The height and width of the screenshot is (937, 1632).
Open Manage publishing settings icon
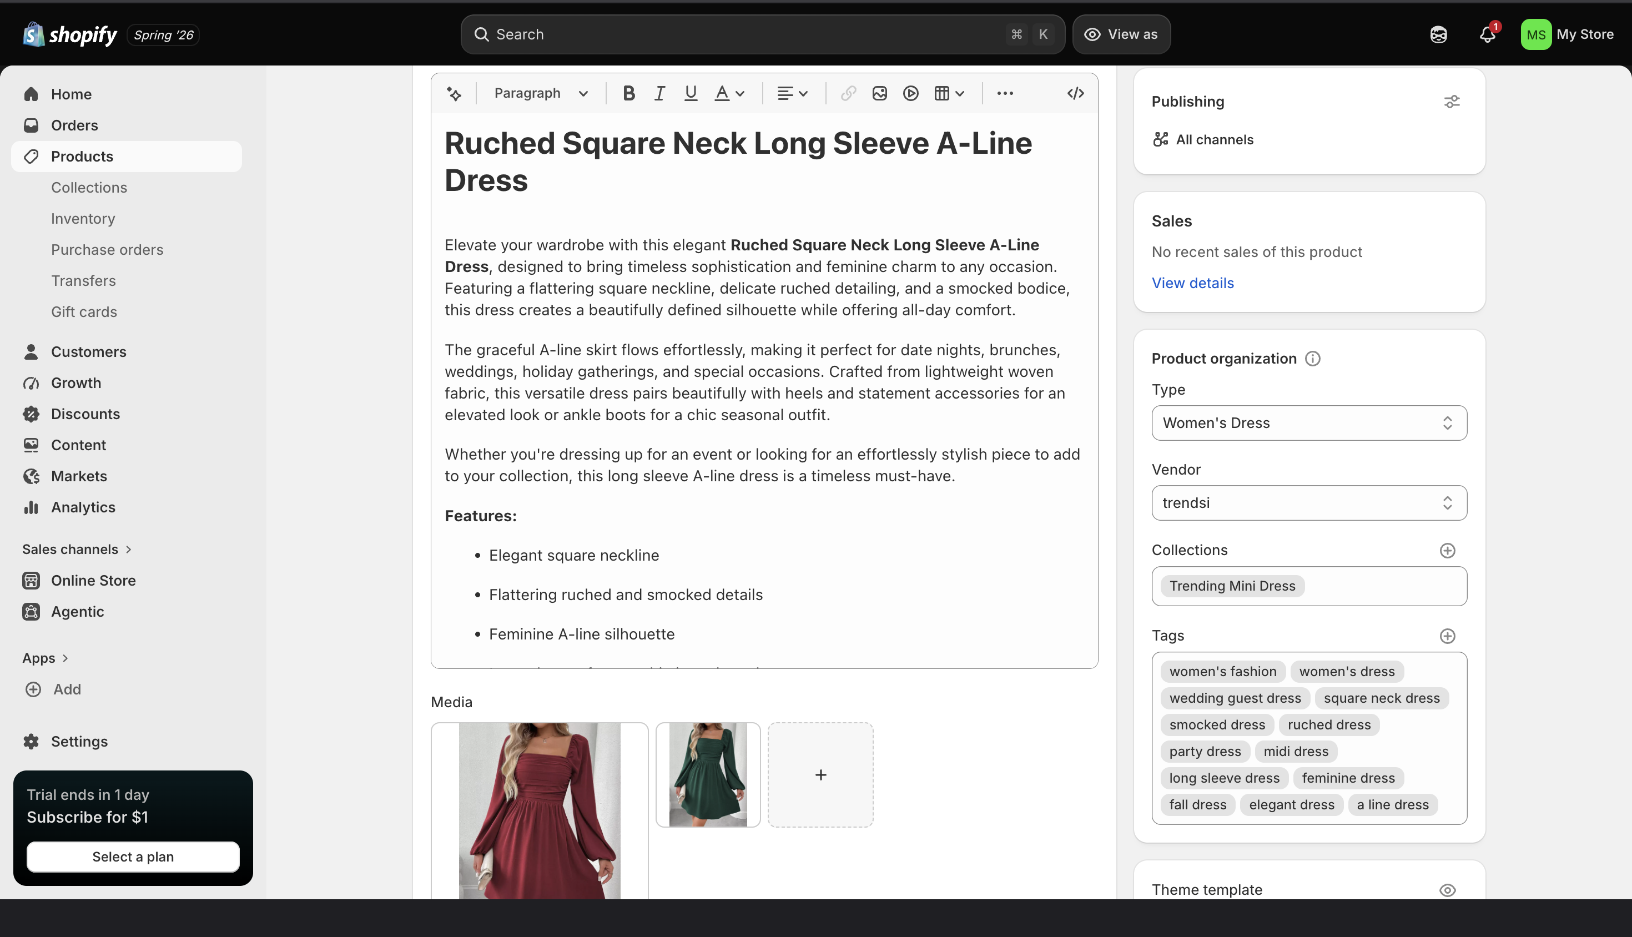(1452, 102)
